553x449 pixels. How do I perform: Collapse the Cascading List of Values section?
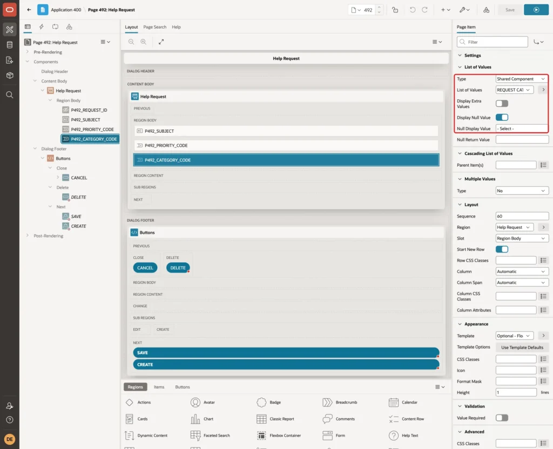(460, 153)
